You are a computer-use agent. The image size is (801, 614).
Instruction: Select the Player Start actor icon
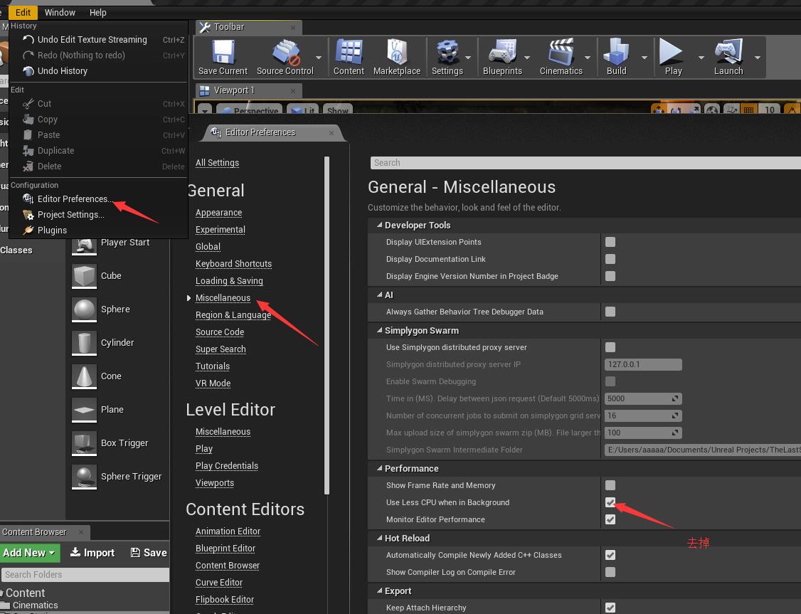[x=84, y=245]
